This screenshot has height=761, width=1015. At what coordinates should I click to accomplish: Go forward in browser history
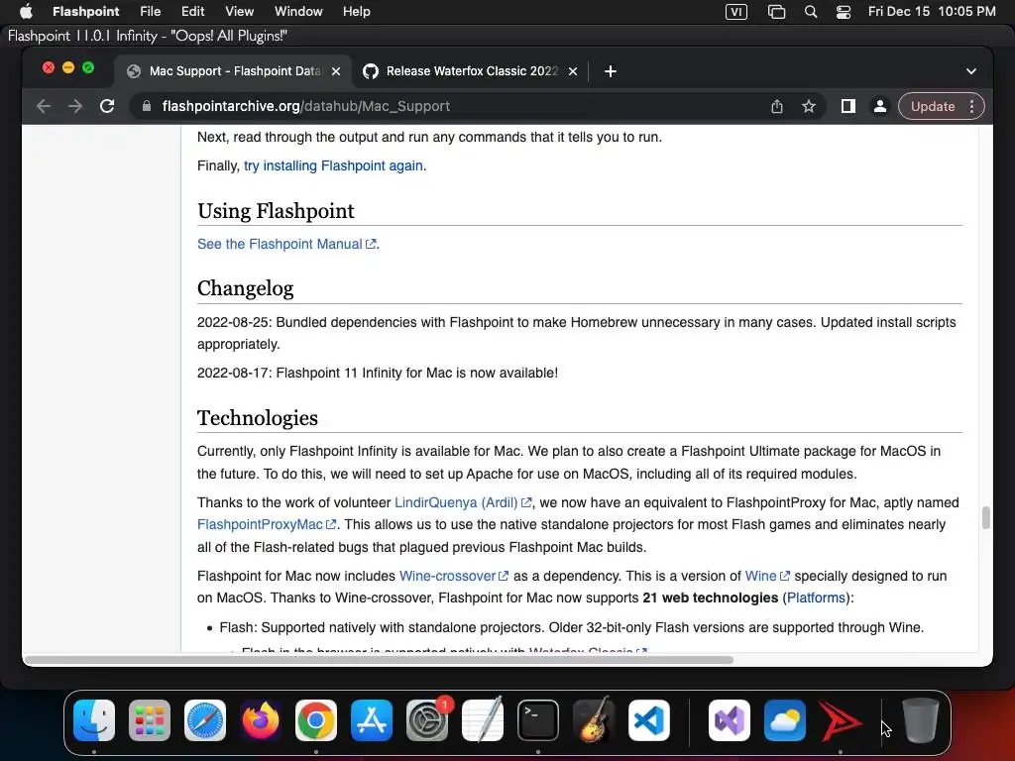(x=75, y=106)
